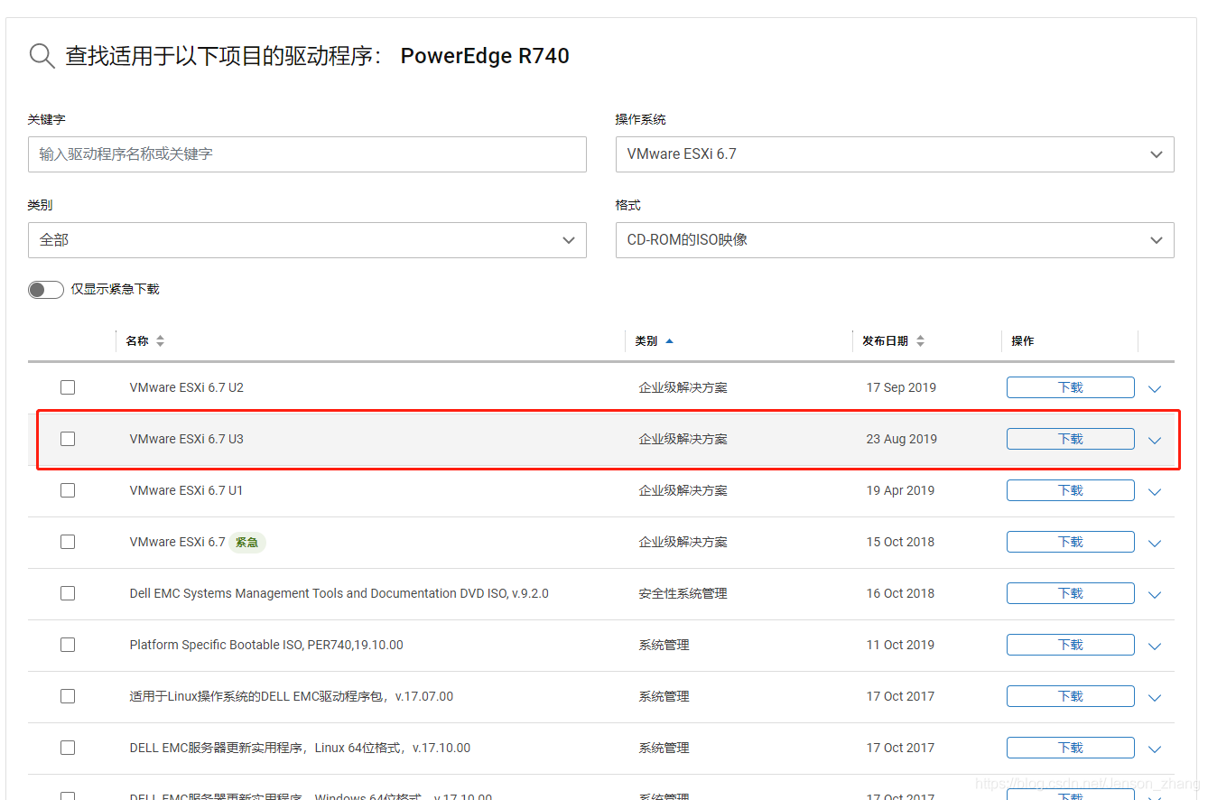Click Platform Specific Bootable ISO, PER740,19.10.00 name
Viewport: 1208px width, 800px height.
pyautogui.click(x=266, y=645)
